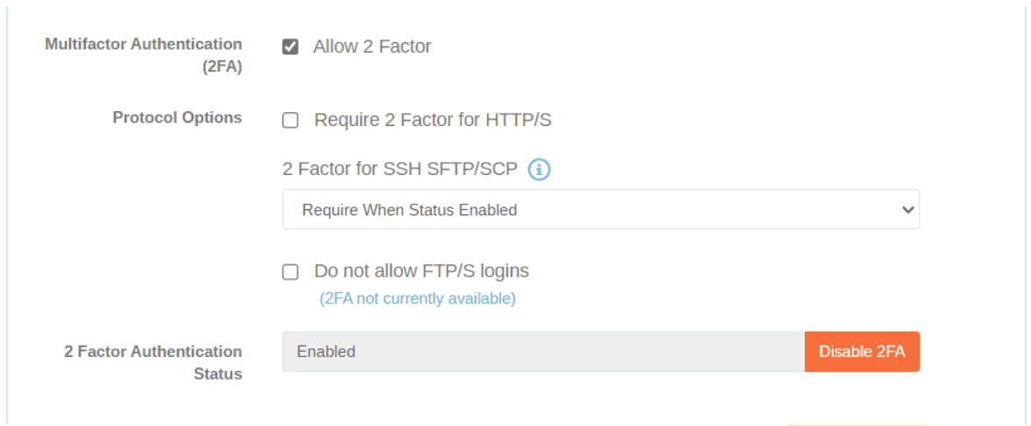Click the 'Protocol Options' section label
This screenshot has height=426, width=1031.
(x=177, y=117)
